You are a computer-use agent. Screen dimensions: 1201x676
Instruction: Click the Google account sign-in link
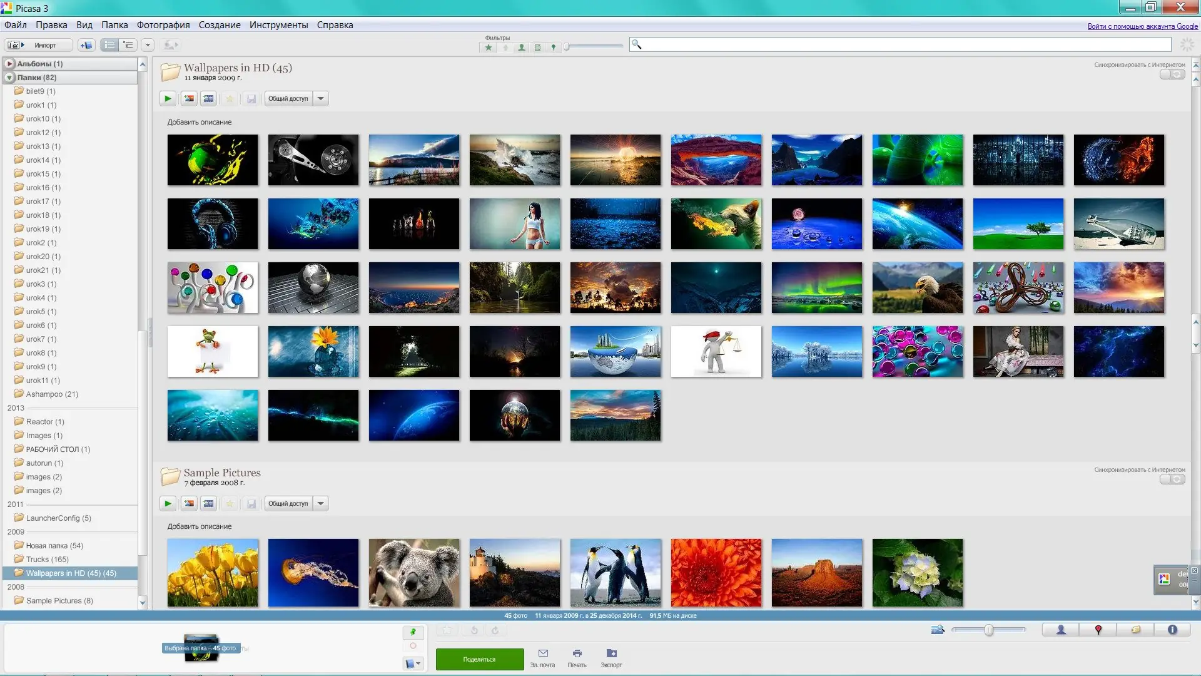tap(1142, 26)
